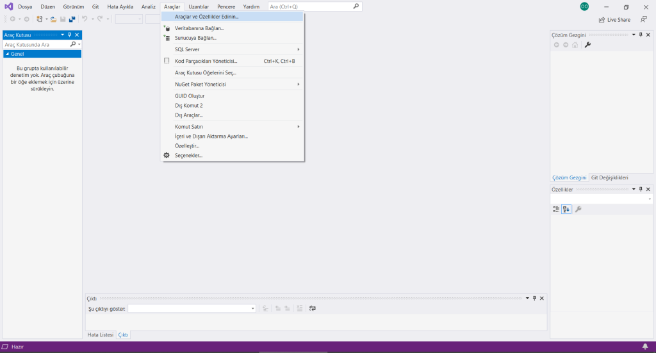Toggle alphabetical sort in Özellikler panel

[566, 209]
